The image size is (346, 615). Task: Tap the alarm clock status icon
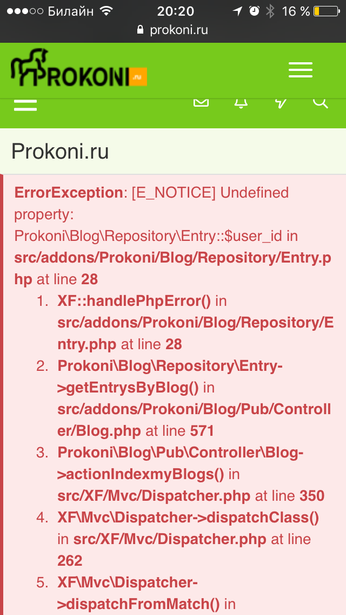255,11
